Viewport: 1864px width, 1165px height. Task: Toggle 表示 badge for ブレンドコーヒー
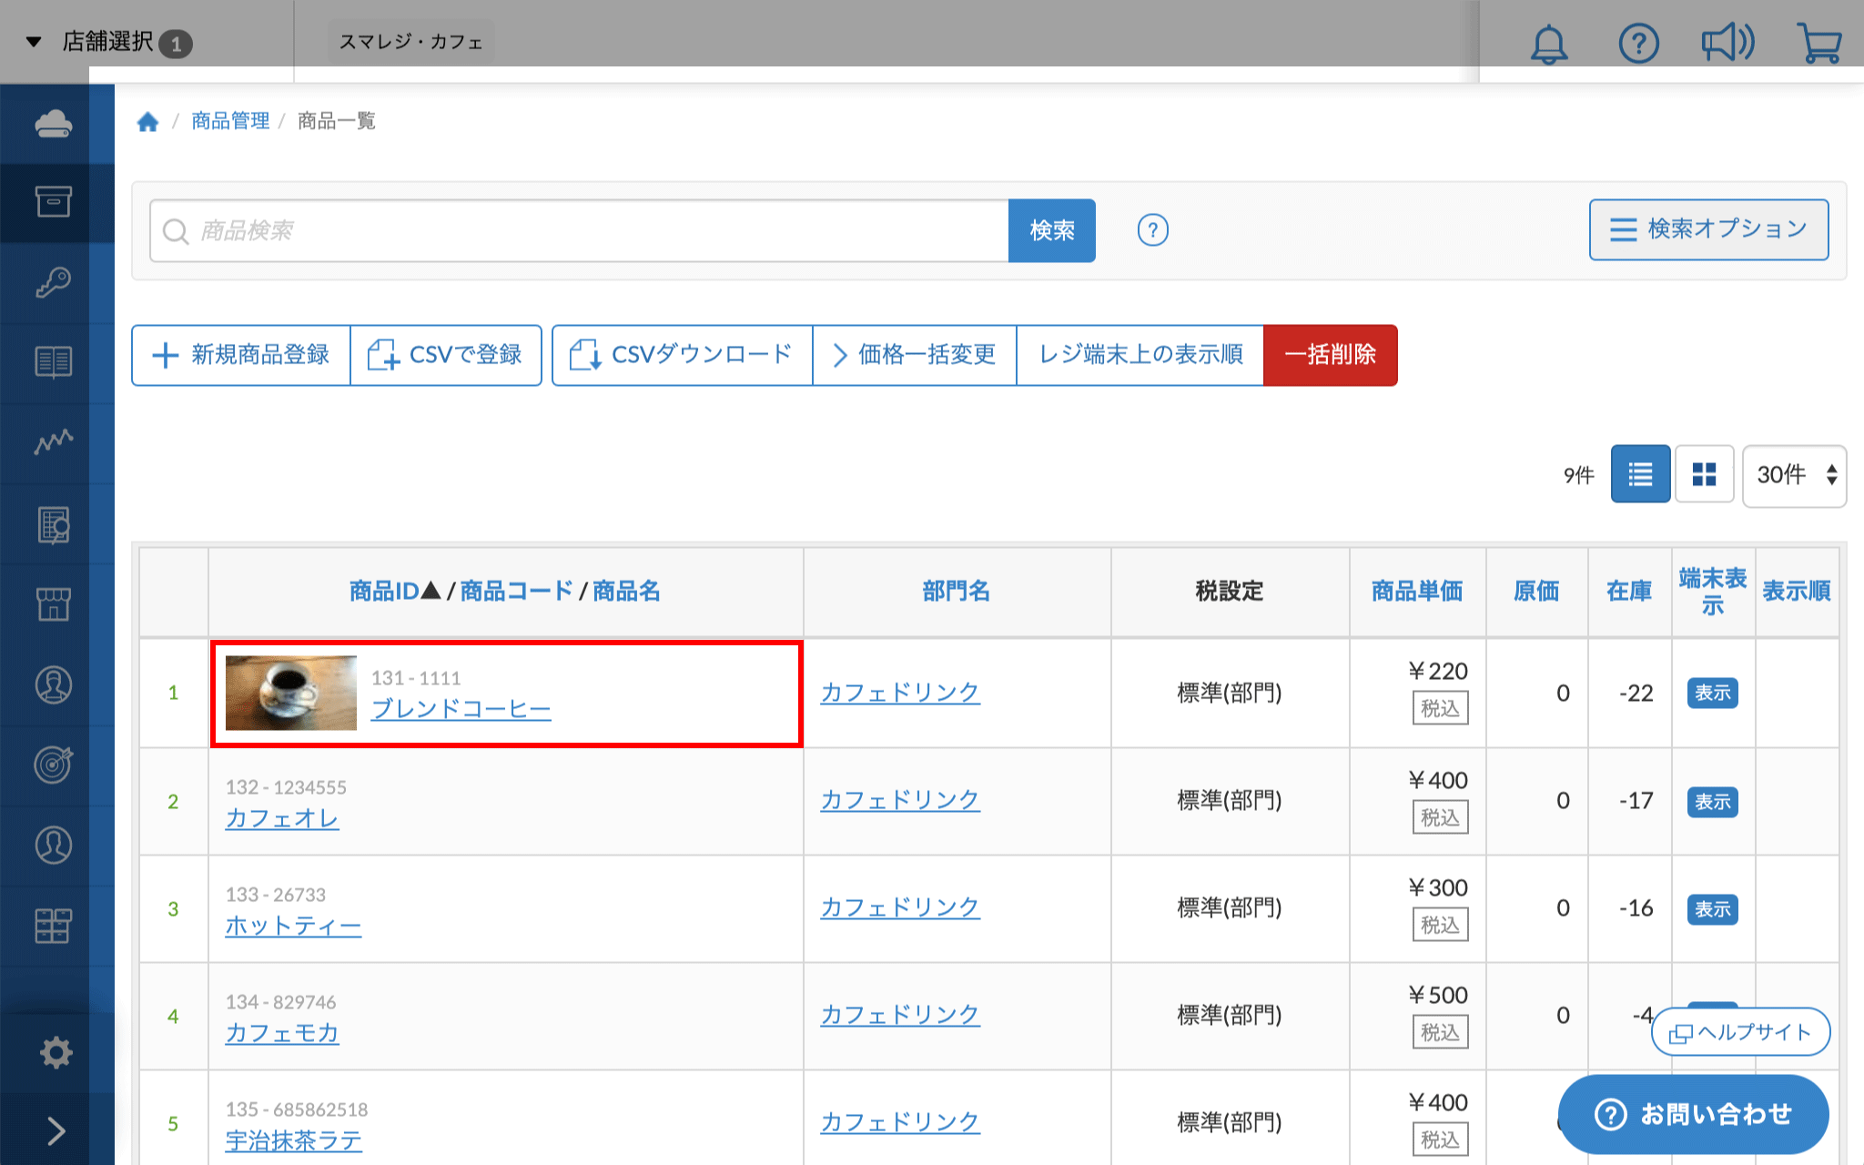[1712, 693]
